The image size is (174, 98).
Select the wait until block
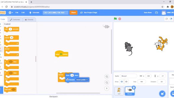pos(10,90)
